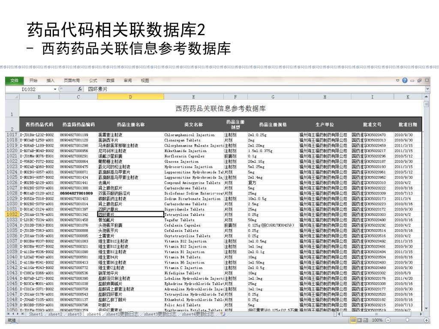Viewport: 439px width, 329px height.
Task: Click the 生产单位 header cell
Action: click(x=325, y=125)
